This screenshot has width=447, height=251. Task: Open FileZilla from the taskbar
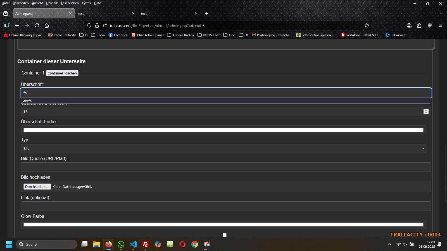tap(146, 244)
